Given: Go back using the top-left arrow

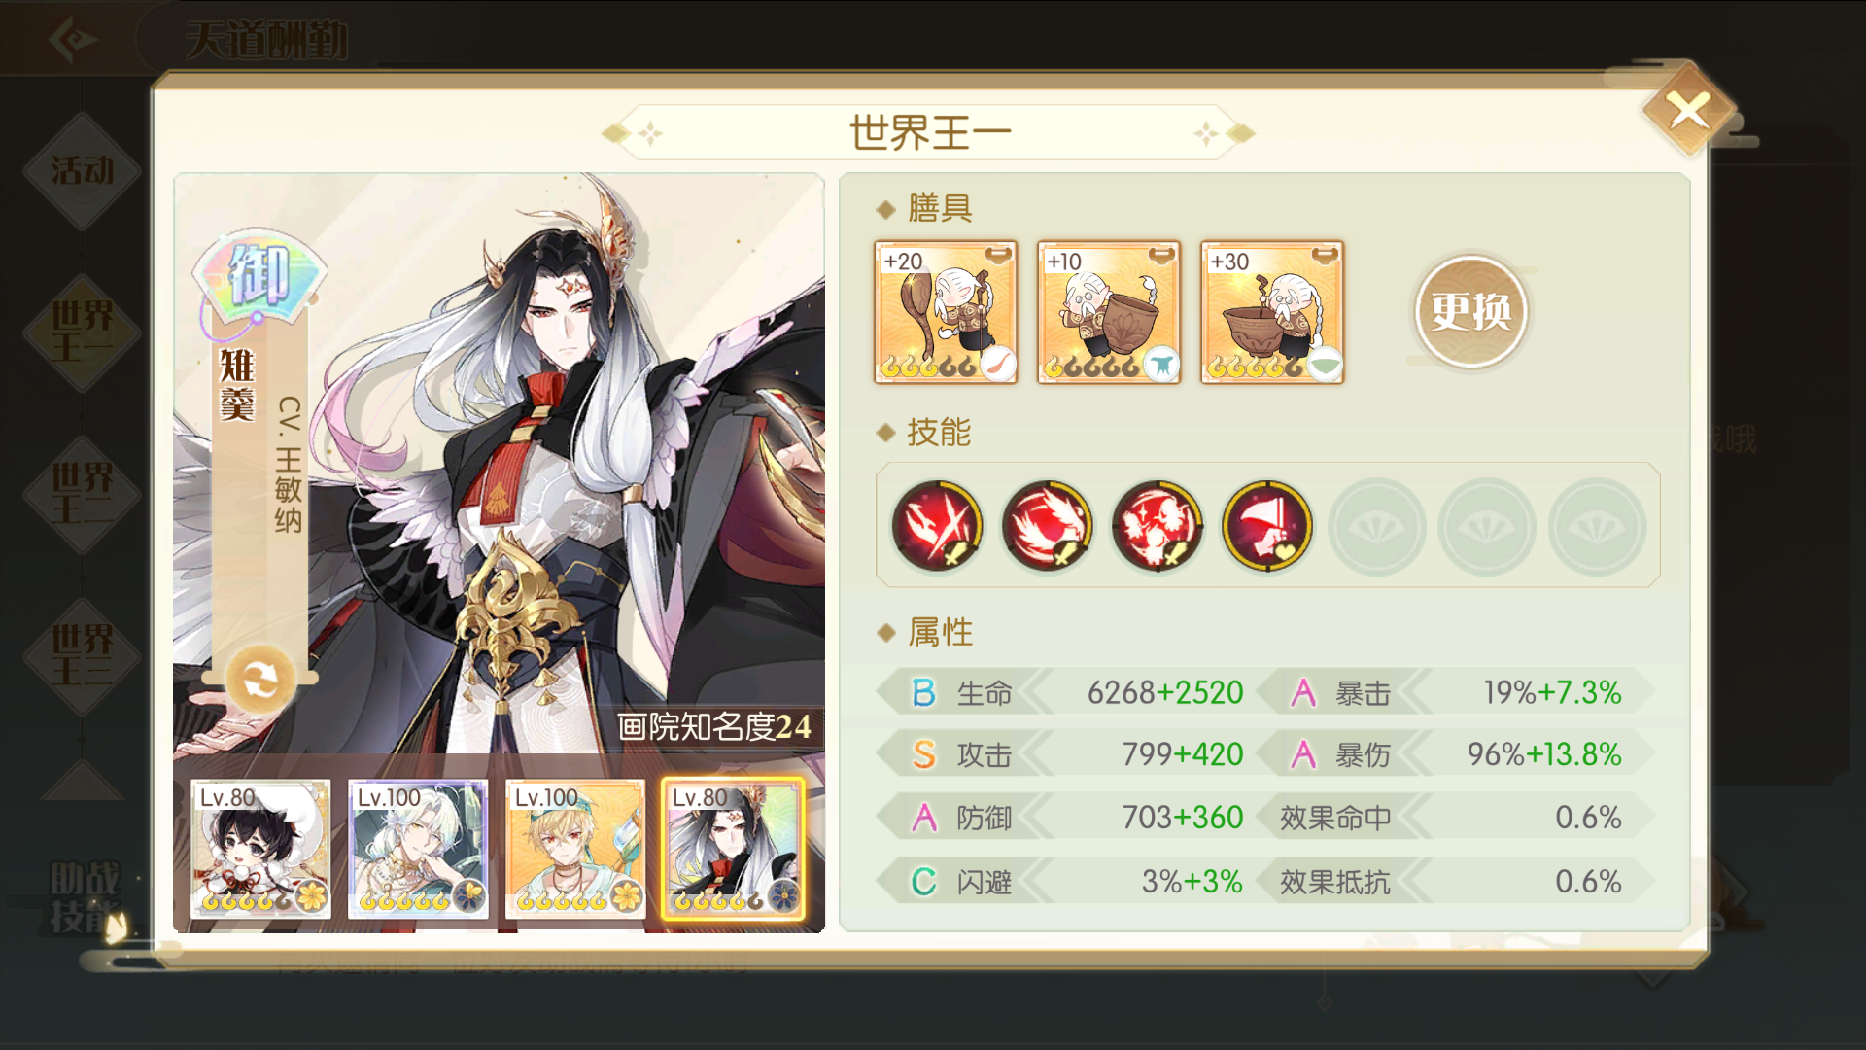Looking at the screenshot, I should coord(73,39).
